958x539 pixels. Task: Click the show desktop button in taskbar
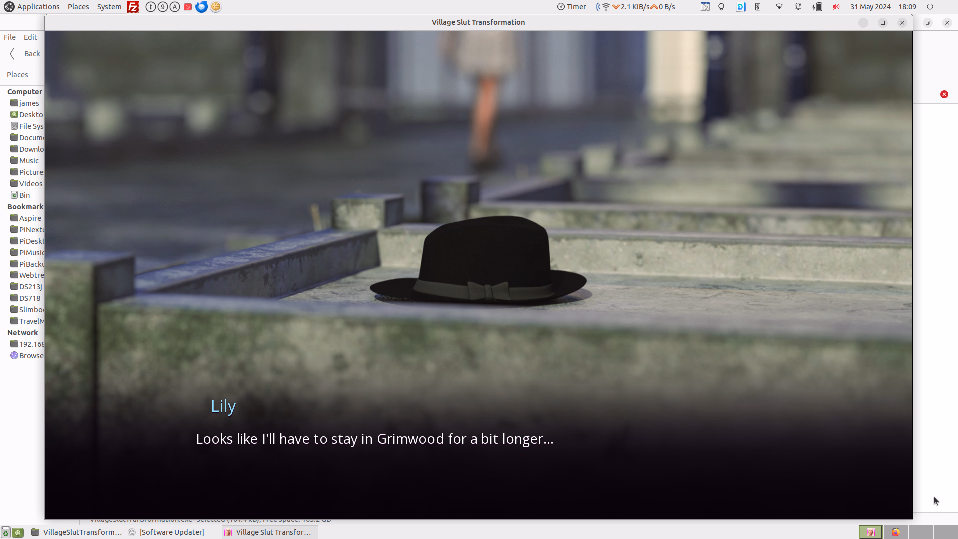tap(6, 532)
